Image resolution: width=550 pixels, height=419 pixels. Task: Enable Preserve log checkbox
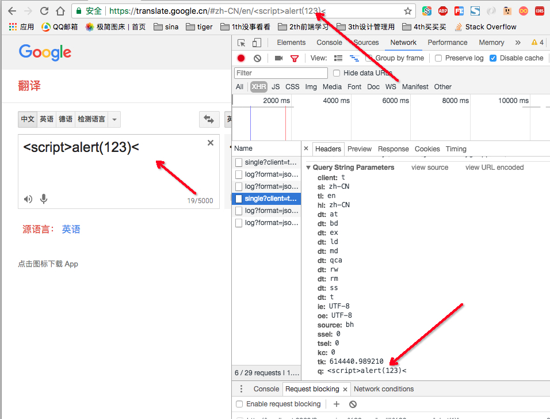438,58
